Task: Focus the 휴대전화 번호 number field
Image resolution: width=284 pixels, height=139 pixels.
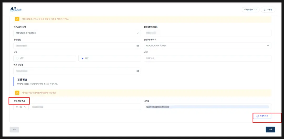Action: [85, 107]
